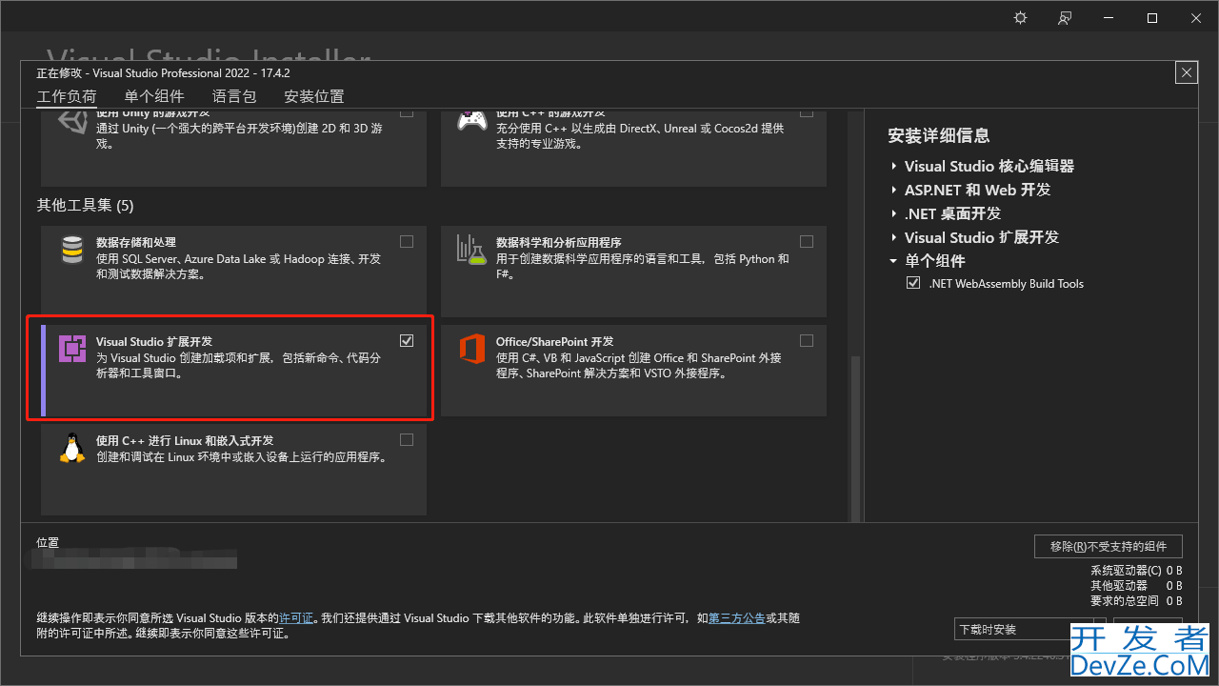Image resolution: width=1219 pixels, height=686 pixels.
Task: Click the Office/SharePoint icon
Action: [472, 349]
